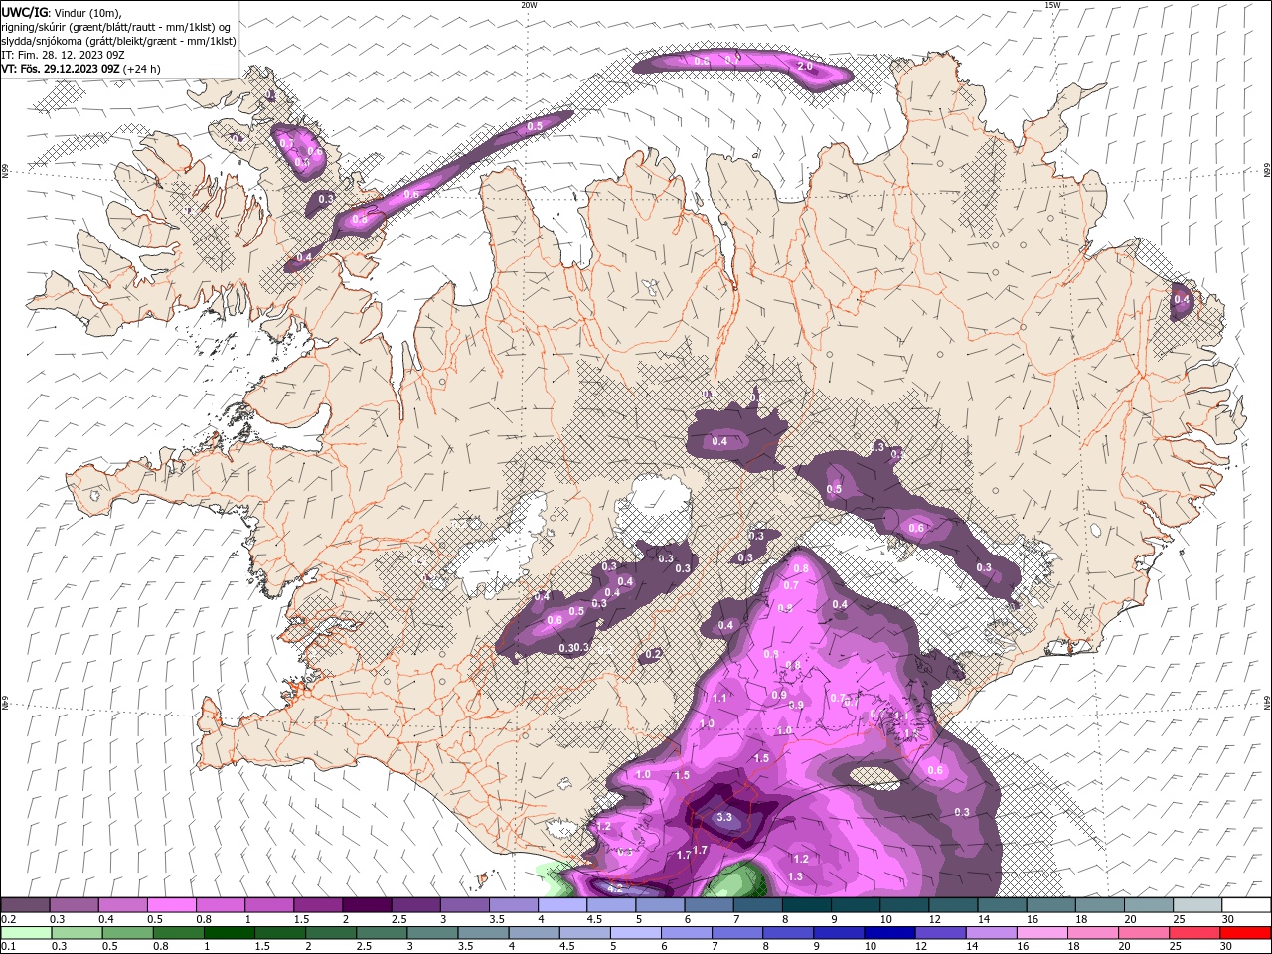
Task: Click the 1.3 value near the southern coast
Action: [x=795, y=876]
